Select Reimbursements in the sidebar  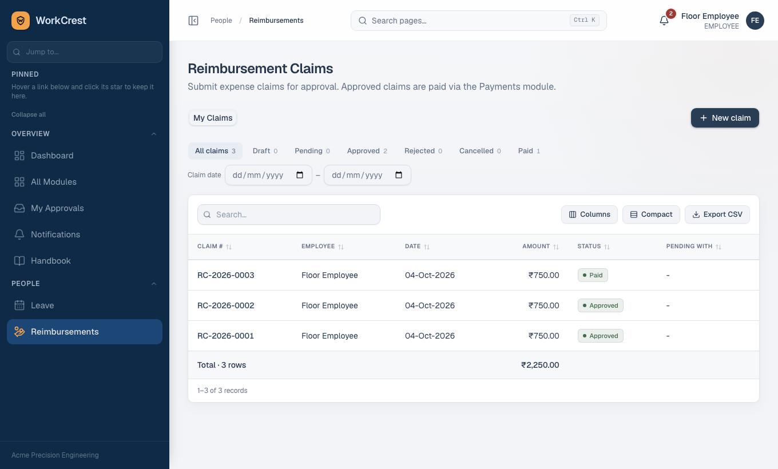point(85,332)
